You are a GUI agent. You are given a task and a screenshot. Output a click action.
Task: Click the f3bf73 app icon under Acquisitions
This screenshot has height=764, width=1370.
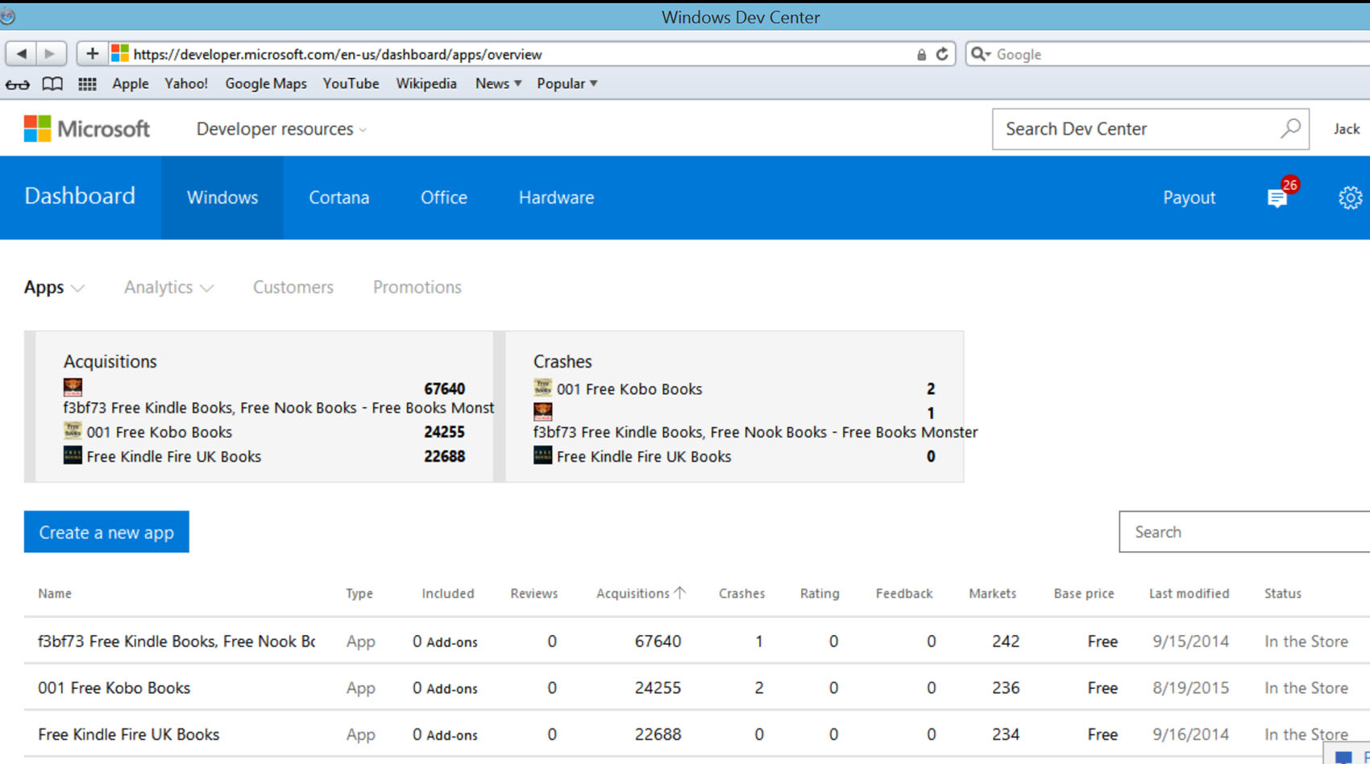pyautogui.click(x=73, y=388)
